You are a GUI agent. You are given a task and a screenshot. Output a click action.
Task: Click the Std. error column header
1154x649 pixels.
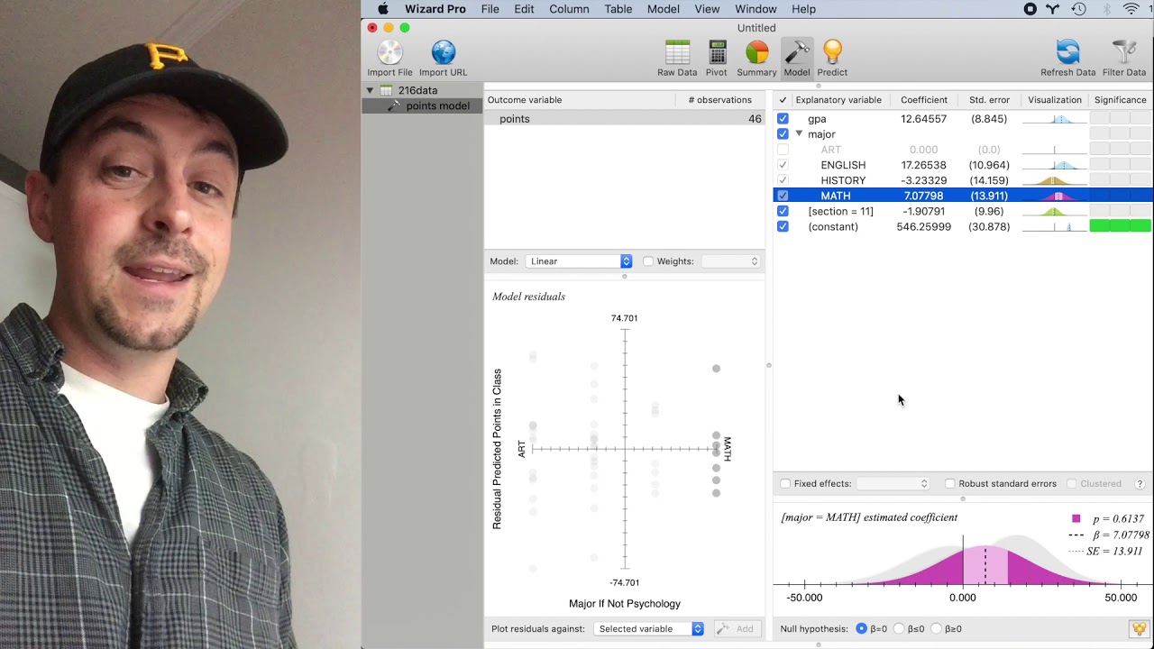(989, 100)
